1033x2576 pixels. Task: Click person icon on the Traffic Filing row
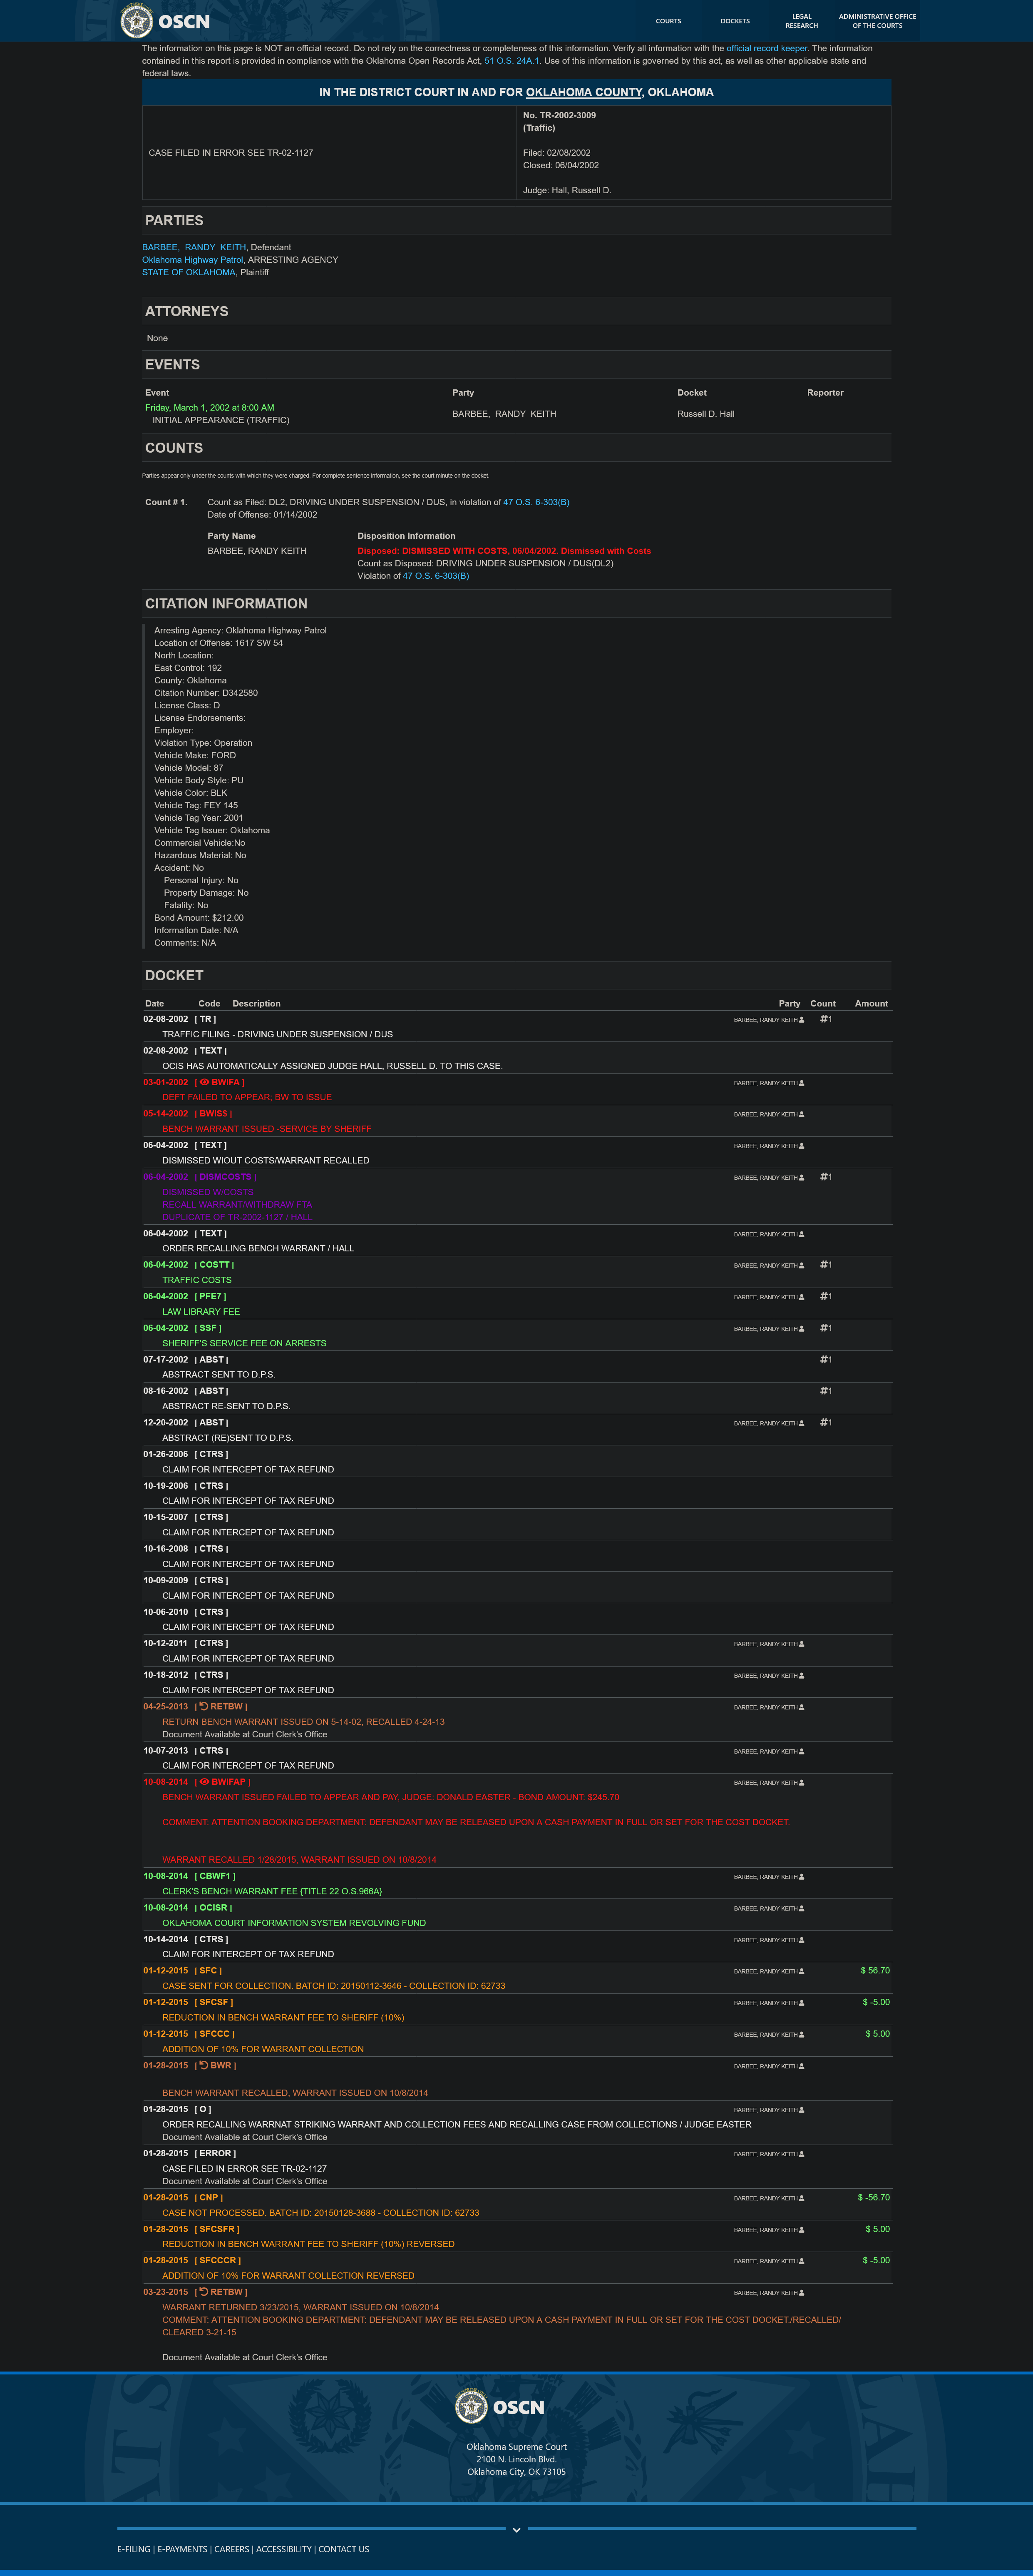tap(801, 1020)
